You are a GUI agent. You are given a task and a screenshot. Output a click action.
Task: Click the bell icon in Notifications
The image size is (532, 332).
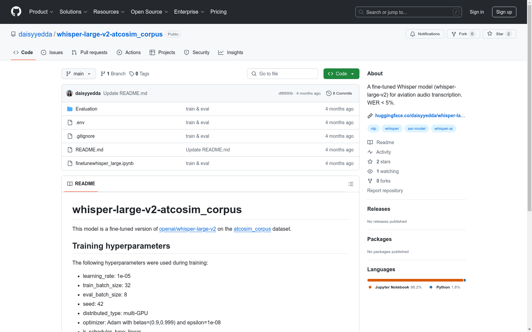tap(413, 34)
